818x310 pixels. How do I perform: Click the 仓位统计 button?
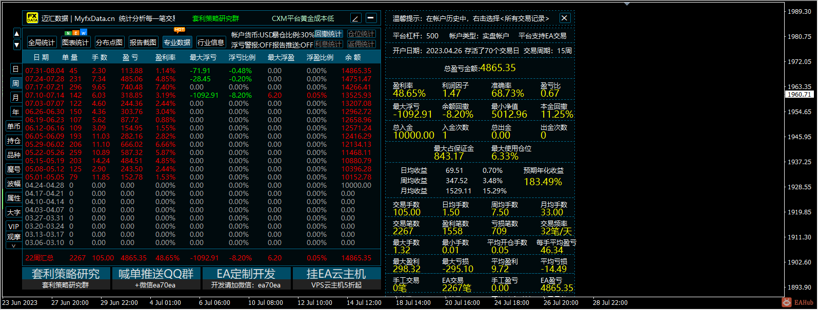362,34
